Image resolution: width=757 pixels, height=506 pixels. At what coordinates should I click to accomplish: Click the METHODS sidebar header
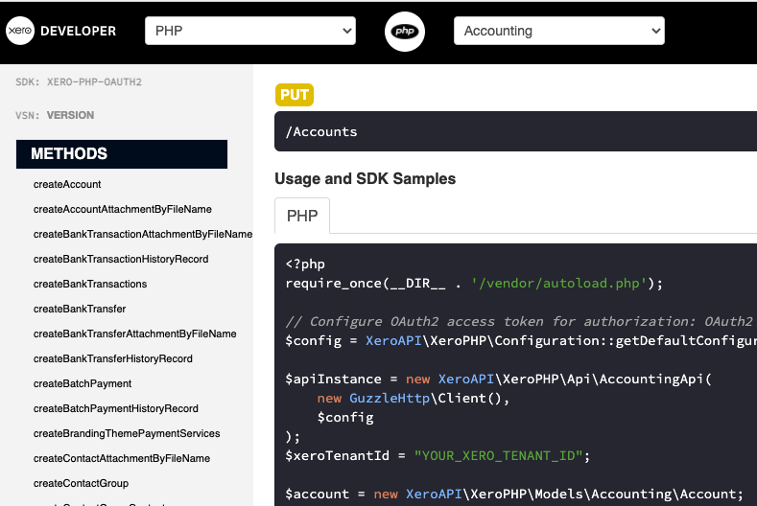(x=122, y=154)
